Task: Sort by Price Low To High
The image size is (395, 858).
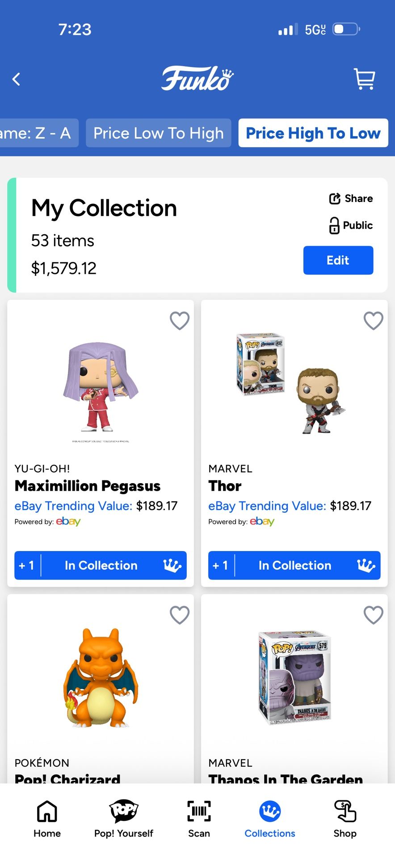Action: click(x=159, y=133)
